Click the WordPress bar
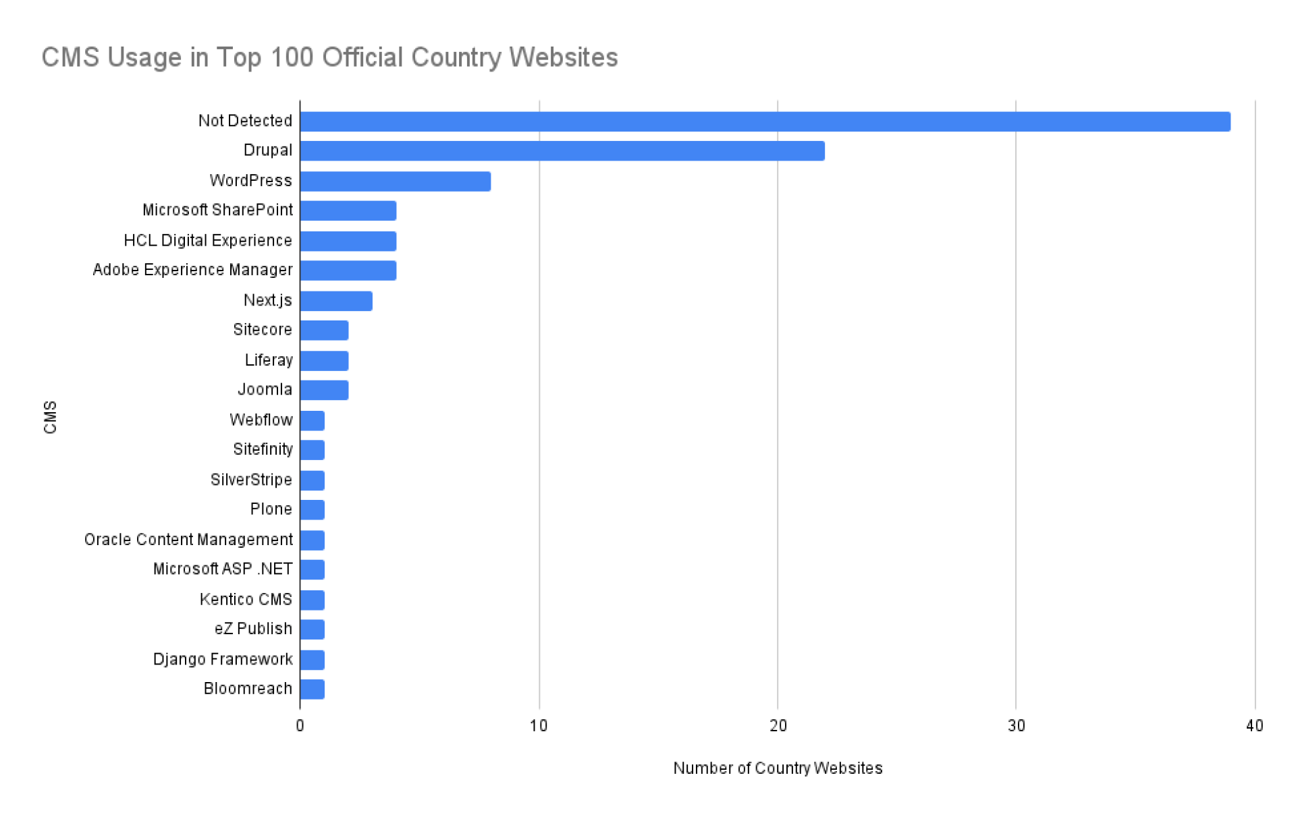The width and height of the screenshot is (1296, 819). coord(395,181)
